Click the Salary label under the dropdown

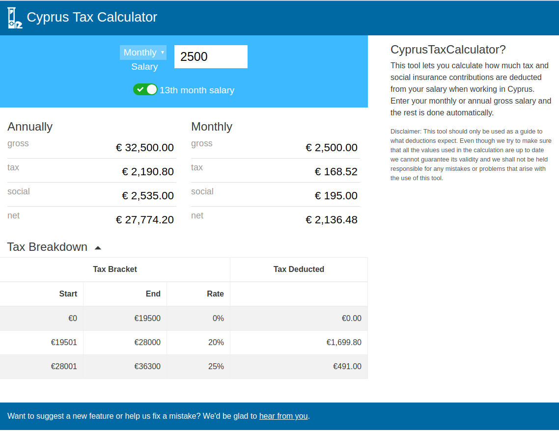144,67
